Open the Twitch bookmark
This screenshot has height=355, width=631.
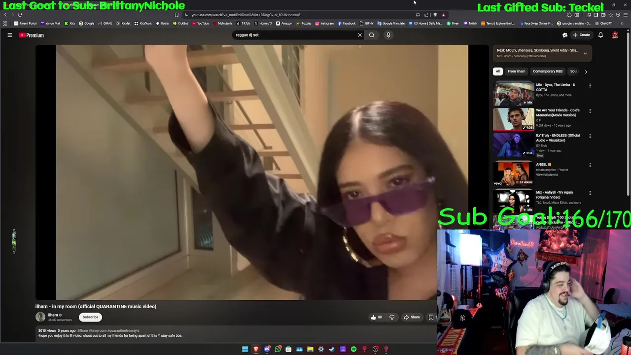[x=470, y=23]
